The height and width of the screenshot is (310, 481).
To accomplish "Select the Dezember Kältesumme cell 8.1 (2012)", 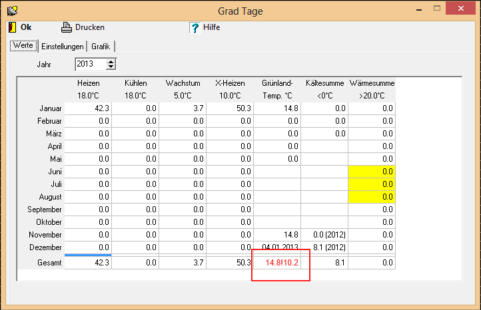I will (324, 247).
